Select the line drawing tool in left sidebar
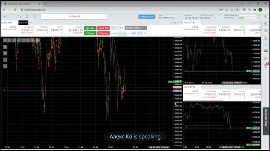 point(5,60)
